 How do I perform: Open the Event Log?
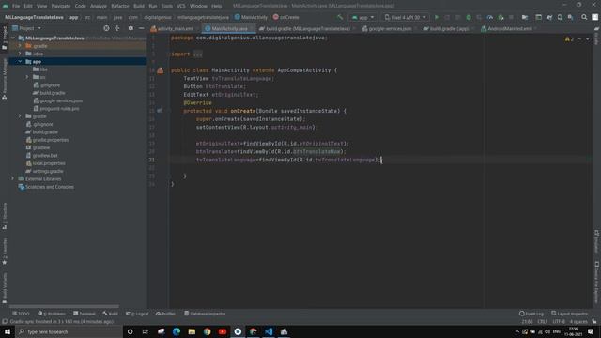[532, 314]
